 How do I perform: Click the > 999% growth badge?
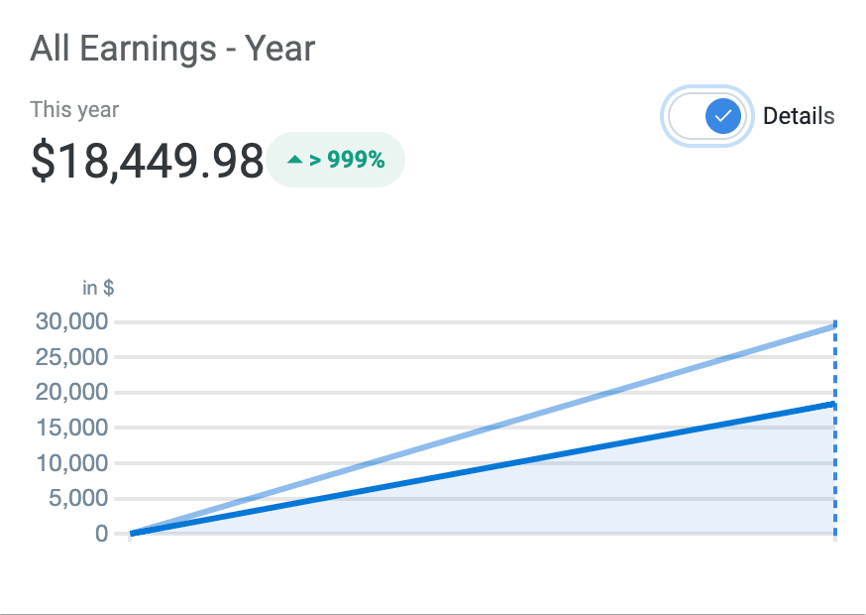pyautogui.click(x=336, y=159)
